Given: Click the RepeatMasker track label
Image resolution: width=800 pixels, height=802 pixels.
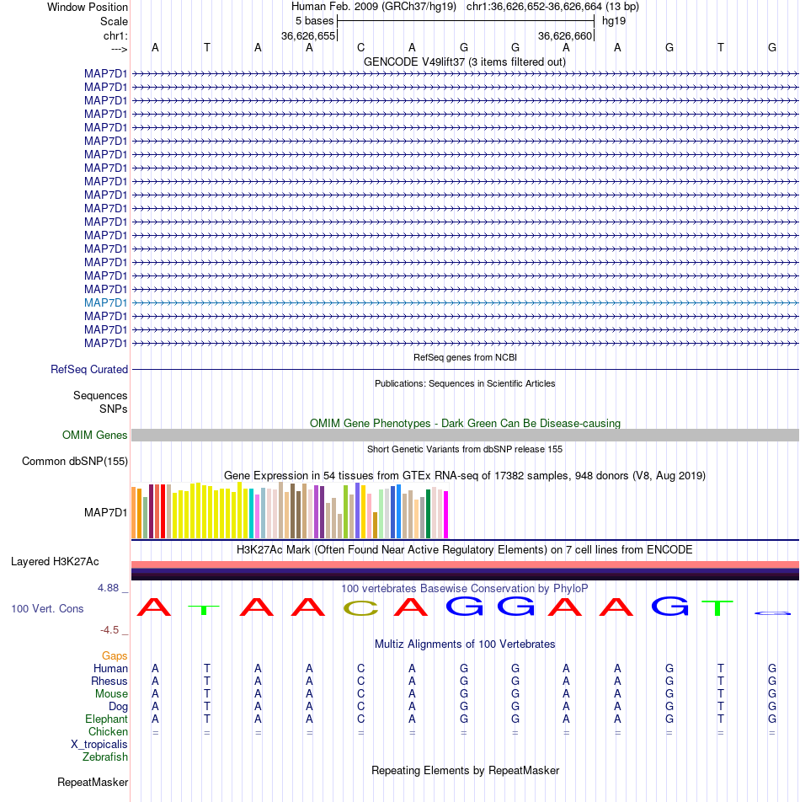Looking at the screenshot, I should (93, 782).
